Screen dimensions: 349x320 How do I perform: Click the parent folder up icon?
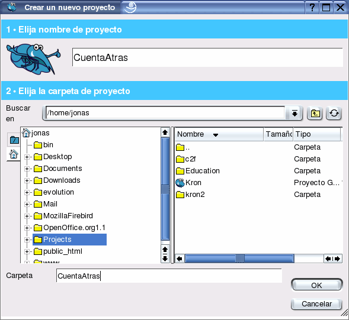(315, 114)
